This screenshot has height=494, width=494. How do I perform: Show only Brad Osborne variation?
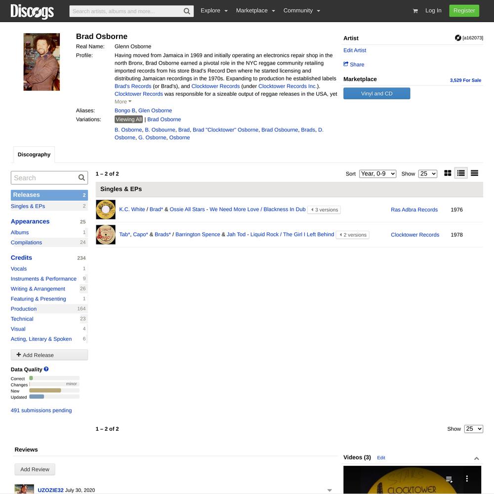(164, 120)
